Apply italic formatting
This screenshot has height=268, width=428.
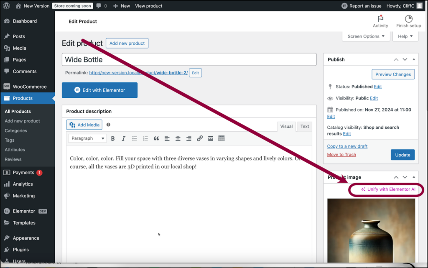124,138
